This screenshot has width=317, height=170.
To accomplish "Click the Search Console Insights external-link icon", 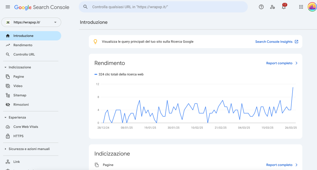I will [297, 42].
